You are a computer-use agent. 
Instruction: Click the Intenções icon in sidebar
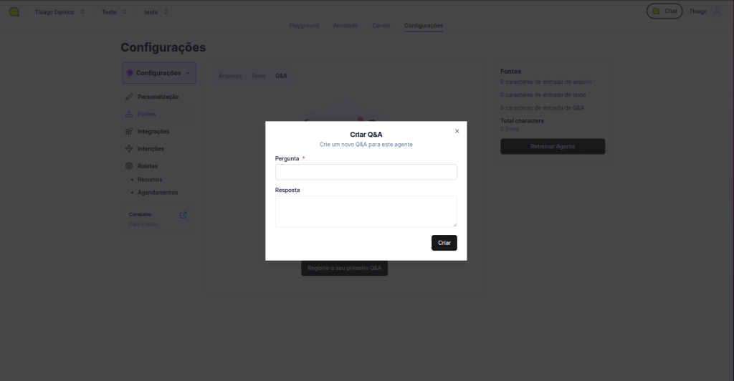pyautogui.click(x=129, y=149)
